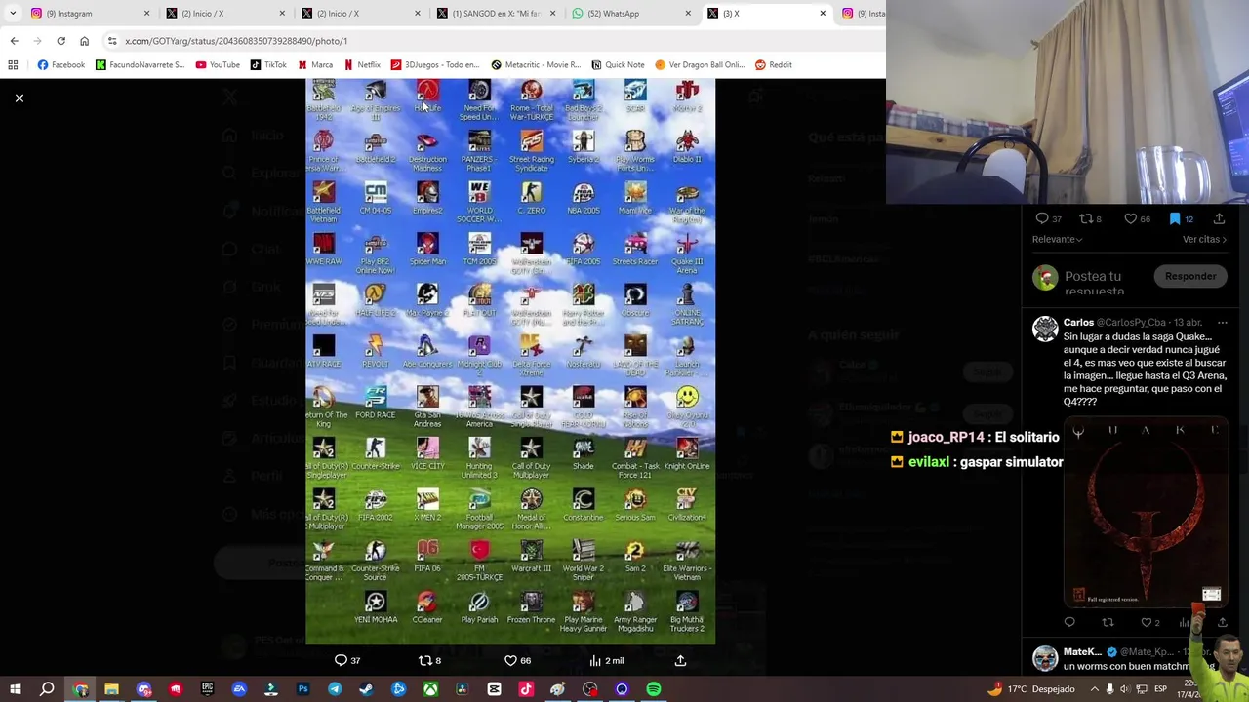Close the active (3) X tab
This screenshot has width=1249, height=702.
823,14
